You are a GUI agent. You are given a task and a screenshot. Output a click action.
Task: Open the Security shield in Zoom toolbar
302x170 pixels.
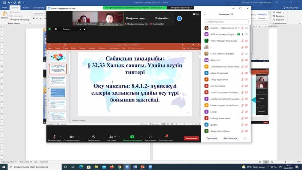pyautogui.click(x=94, y=137)
